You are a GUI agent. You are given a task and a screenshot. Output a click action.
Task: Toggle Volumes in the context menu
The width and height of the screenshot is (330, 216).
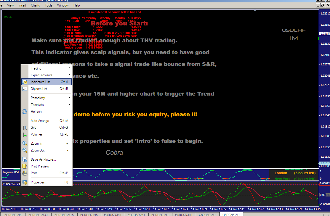pyautogui.click(x=46, y=134)
